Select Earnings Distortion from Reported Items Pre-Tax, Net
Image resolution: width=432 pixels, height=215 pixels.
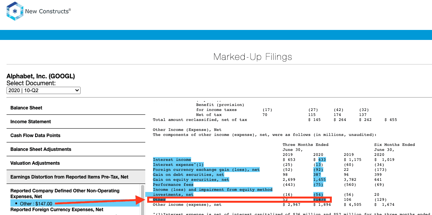click(x=76, y=177)
